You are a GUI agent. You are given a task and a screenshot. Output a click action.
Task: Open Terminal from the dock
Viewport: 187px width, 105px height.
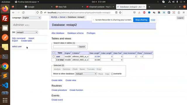(x=5, y=57)
